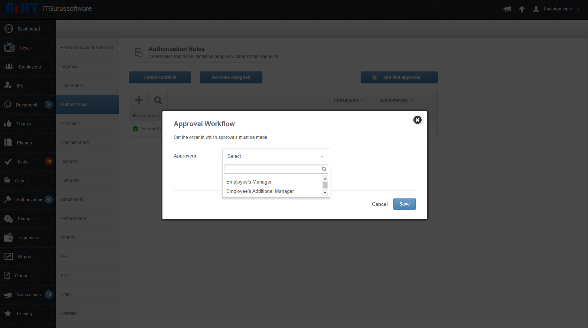Open Thanks item in settings submenu
588x328 pixels.
tap(87, 237)
